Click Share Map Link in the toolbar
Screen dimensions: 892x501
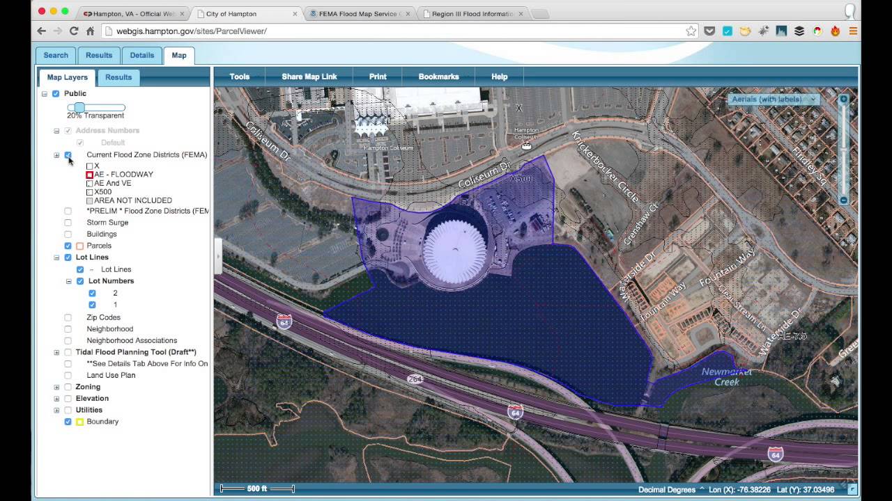(x=309, y=77)
